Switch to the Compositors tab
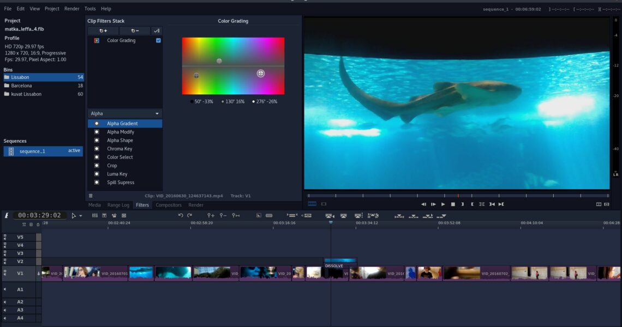The height and width of the screenshot is (327, 622). pos(169,205)
